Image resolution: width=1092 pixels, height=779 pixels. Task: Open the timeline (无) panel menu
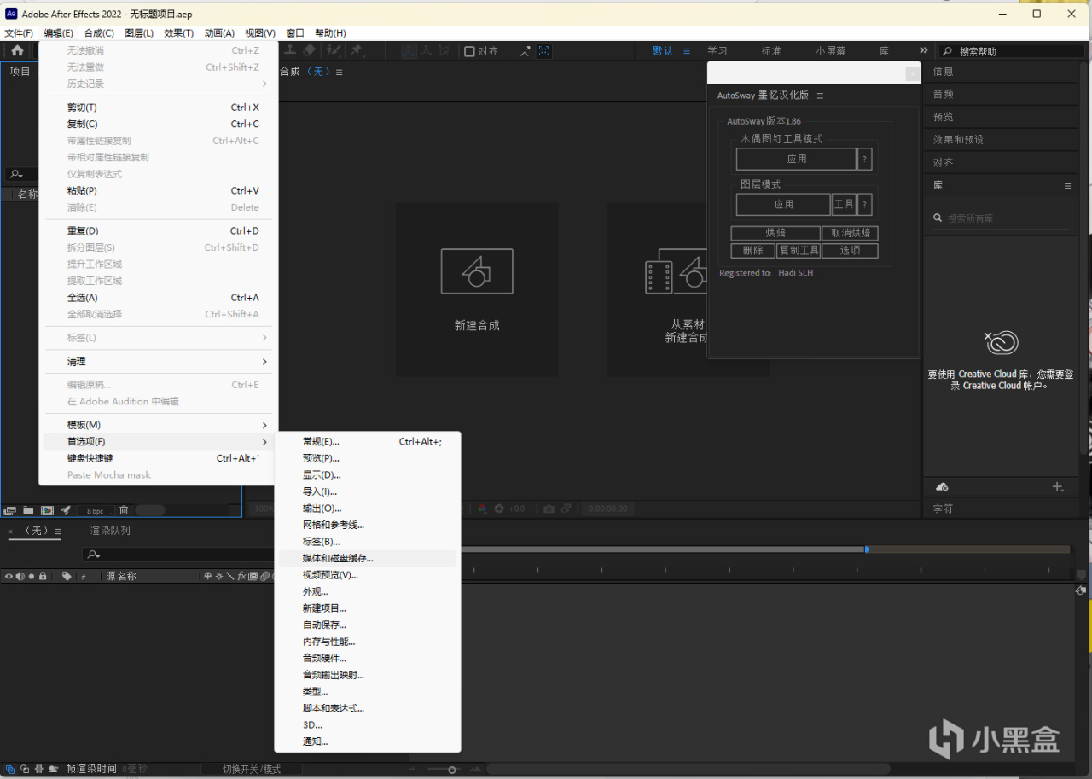(58, 532)
